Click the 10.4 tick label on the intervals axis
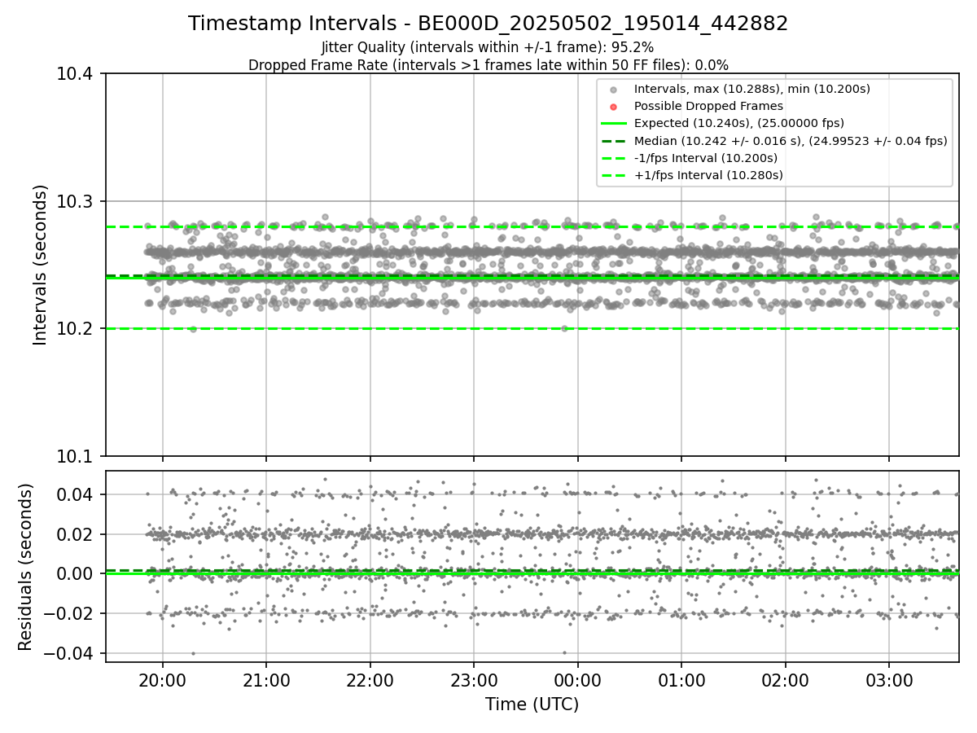 (77, 74)
